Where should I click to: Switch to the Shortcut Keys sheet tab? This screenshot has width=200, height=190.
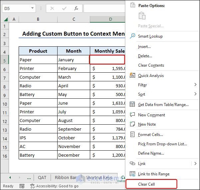coord(99,177)
